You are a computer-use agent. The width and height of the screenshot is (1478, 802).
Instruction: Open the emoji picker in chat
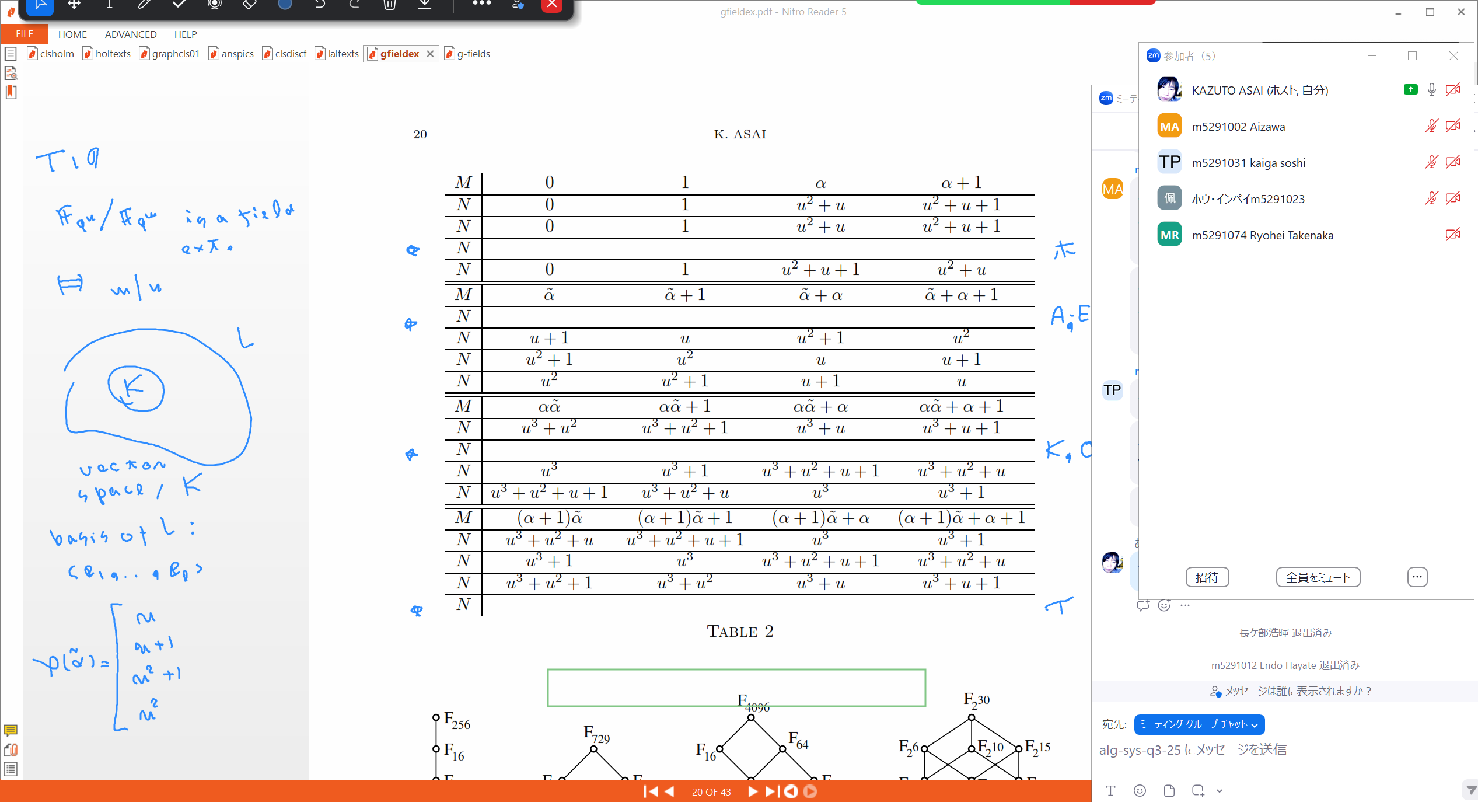tap(1140, 790)
